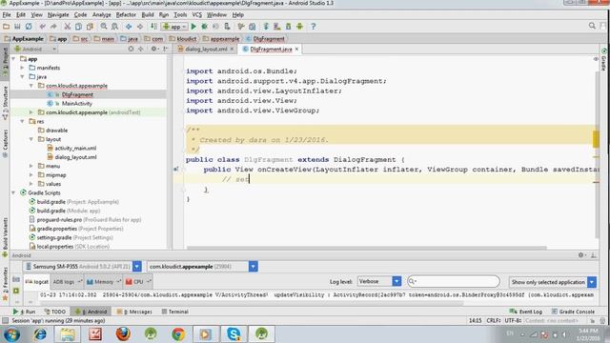The image size is (610, 343).
Task: Click the navigate Forward arrow icon
Action: click(x=140, y=27)
